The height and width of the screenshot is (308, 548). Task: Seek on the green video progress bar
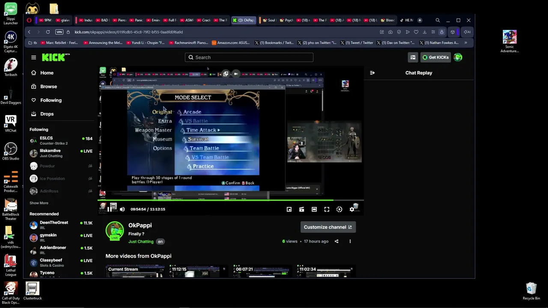point(231,200)
